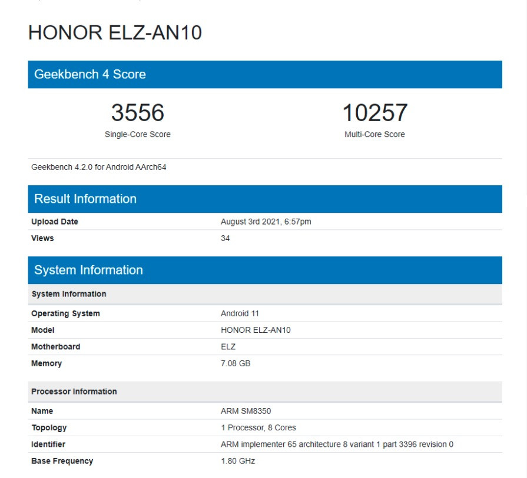Click the Base Frequency value 1.80 GHz
Image resolution: width=527 pixels, height=478 pixels.
point(238,461)
